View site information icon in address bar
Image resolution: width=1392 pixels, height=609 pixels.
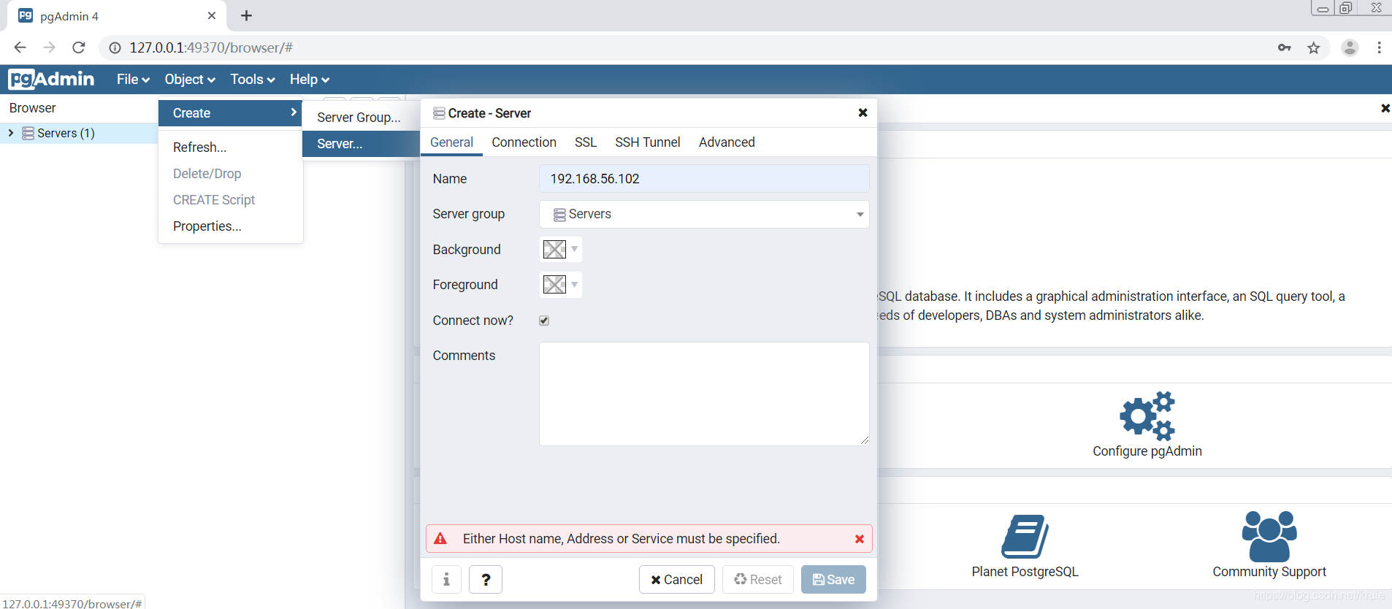pyautogui.click(x=115, y=47)
